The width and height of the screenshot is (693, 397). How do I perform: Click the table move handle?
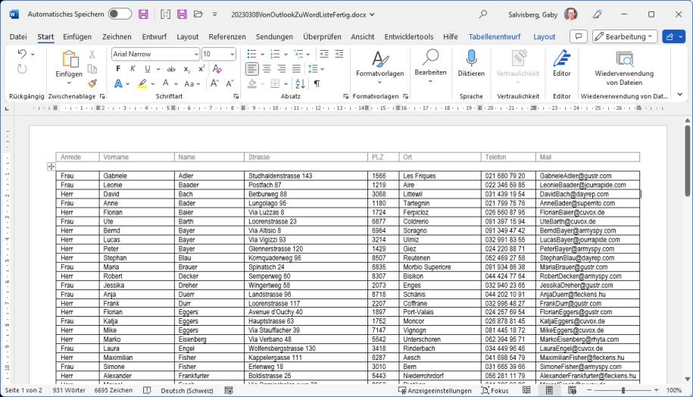[52, 166]
